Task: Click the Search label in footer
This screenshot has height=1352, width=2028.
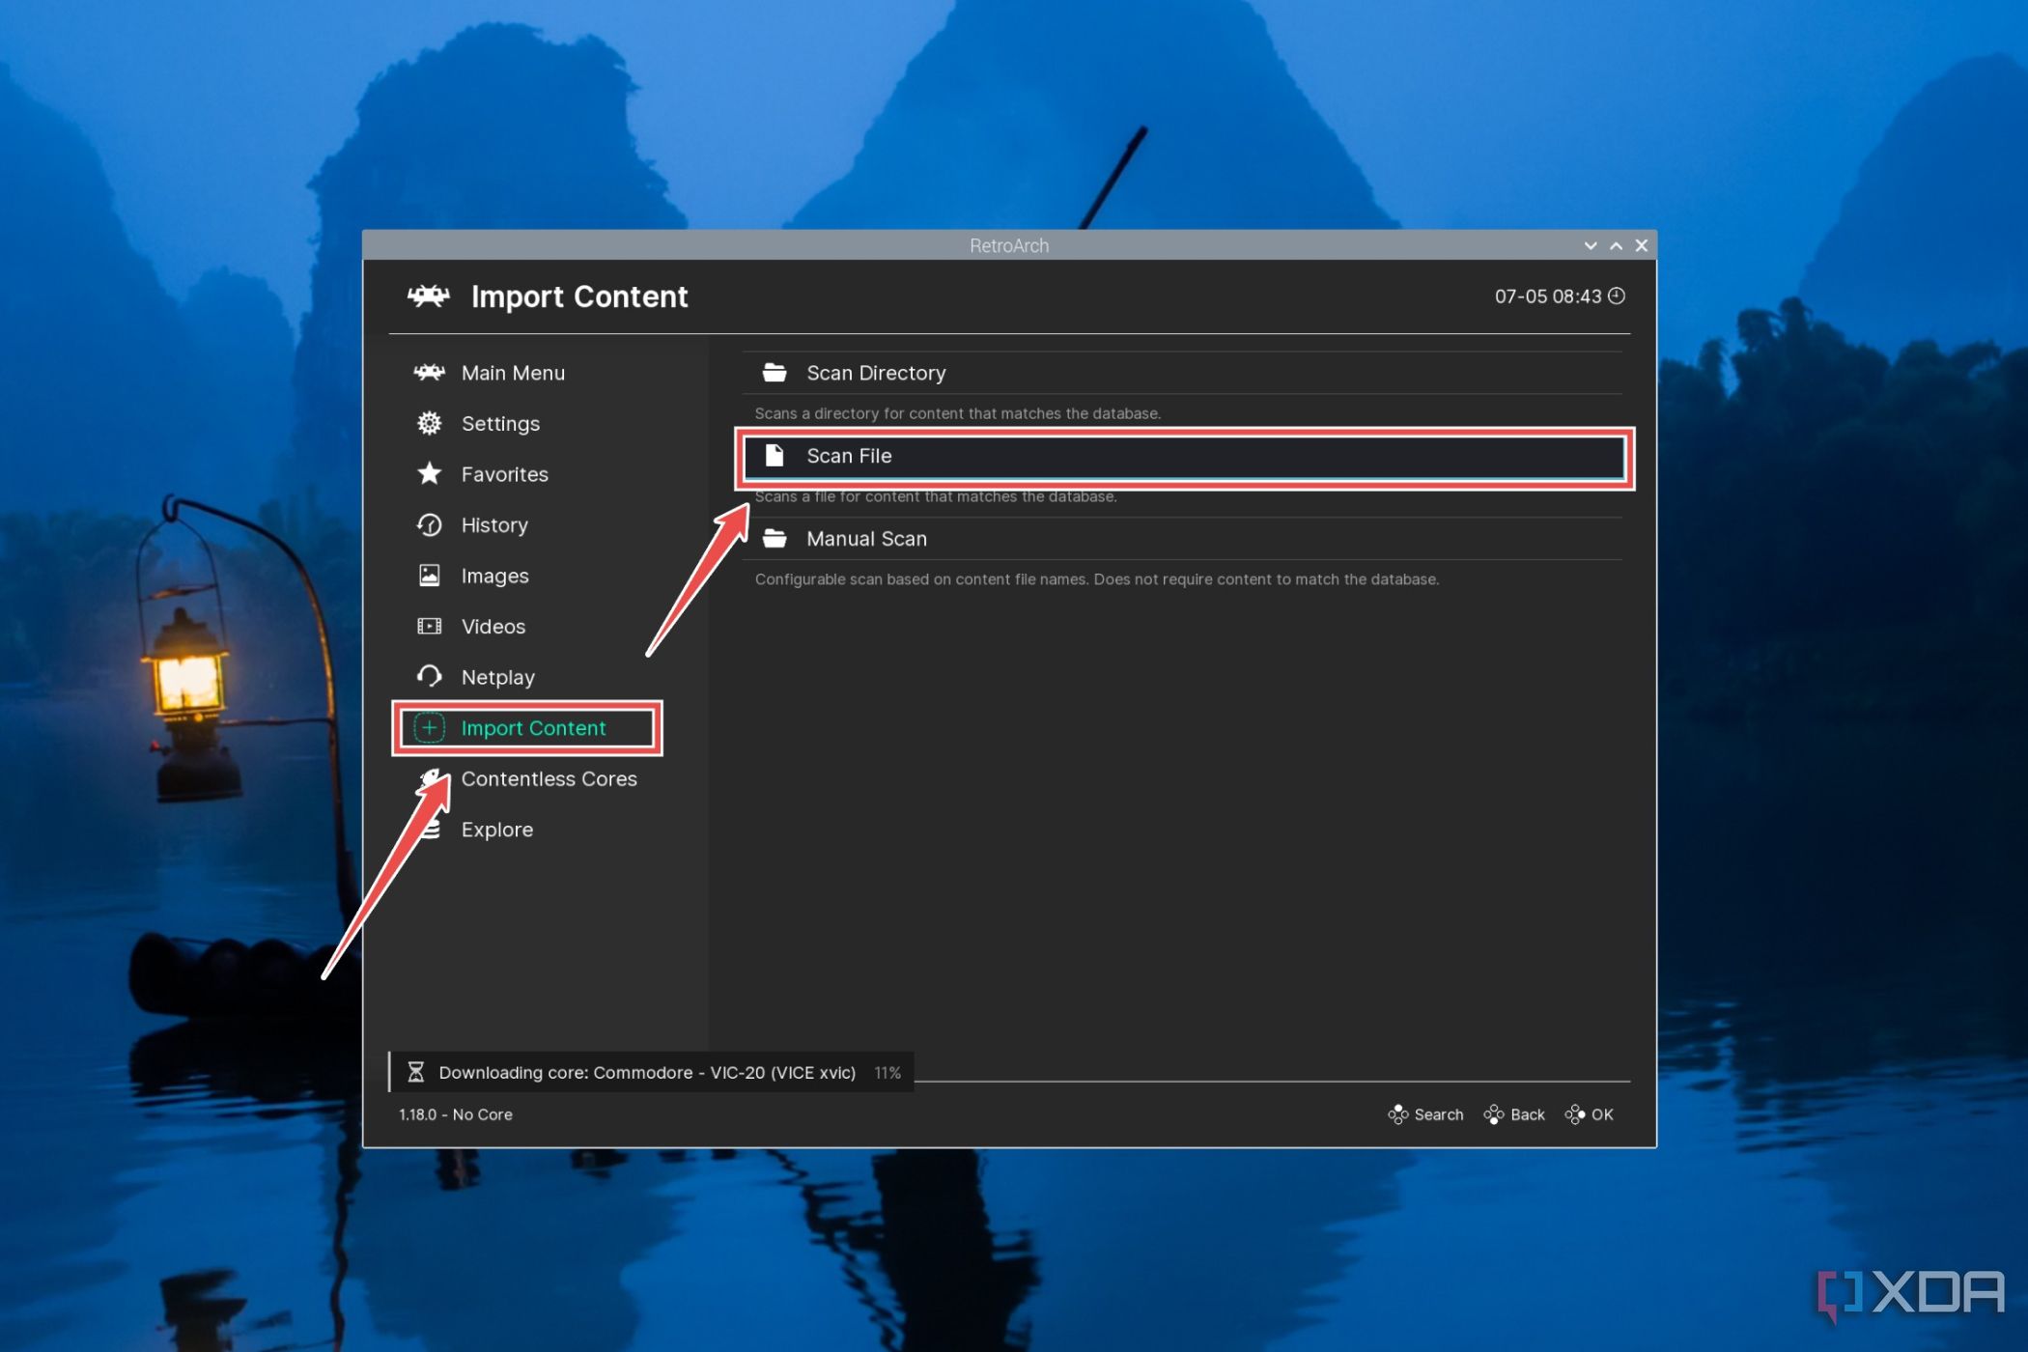Action: click(1439, 1114)
